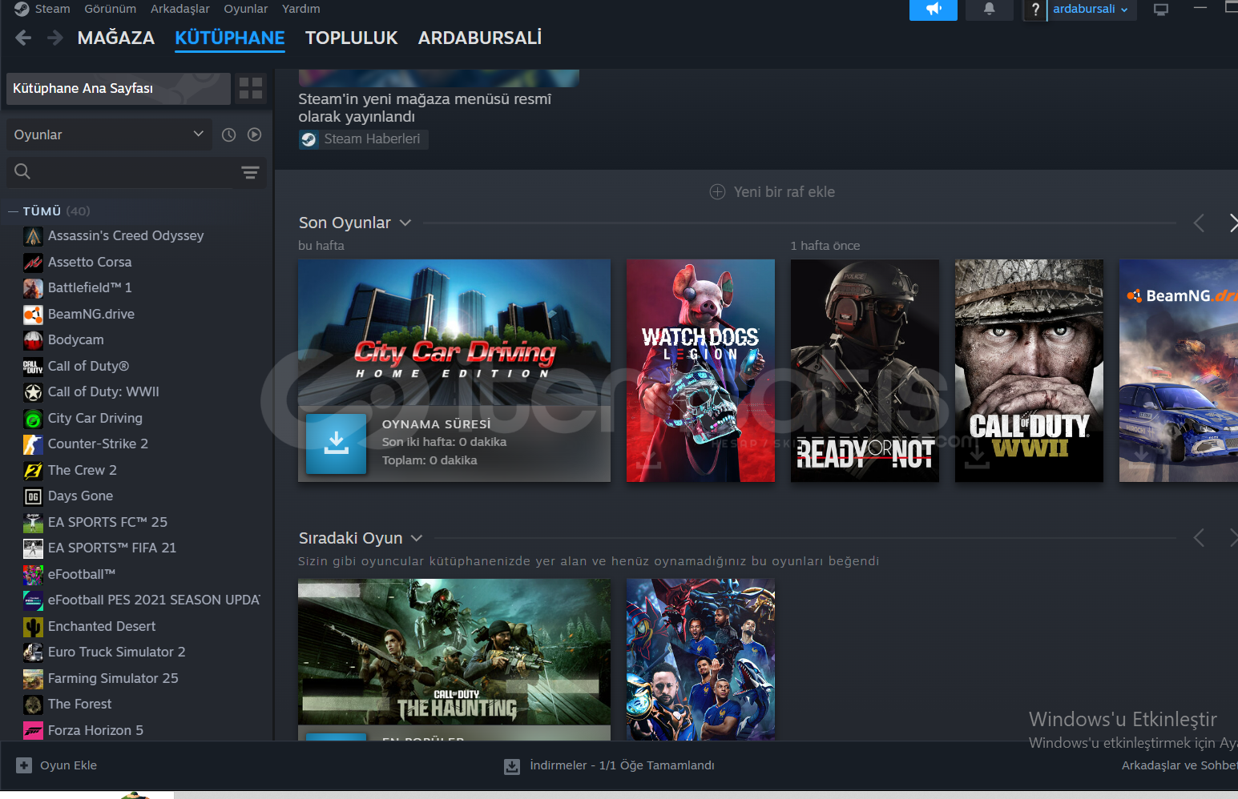The height and width of the screenshot is (799, 1238).
Task: Toggle the recent activity clock filter
Action: tap(229, 135)
